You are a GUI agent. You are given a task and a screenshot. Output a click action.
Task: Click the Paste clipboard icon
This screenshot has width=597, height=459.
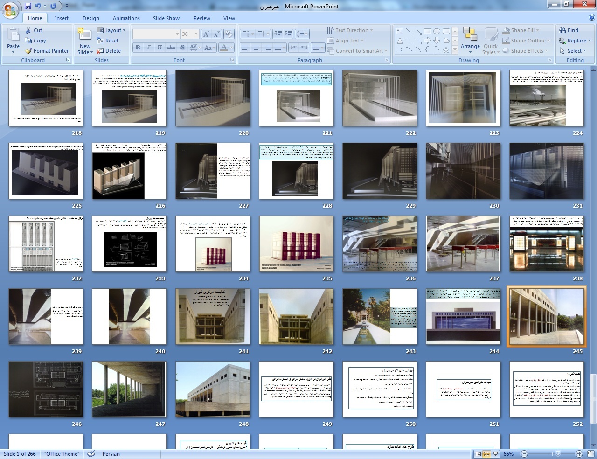point(13,35)
